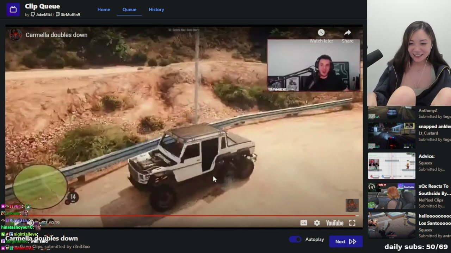Viewport: 451px width, 253px height.
Task: Click the 'Advice:' queue title text
Action: pyautogui.click(x=426, y=156)
